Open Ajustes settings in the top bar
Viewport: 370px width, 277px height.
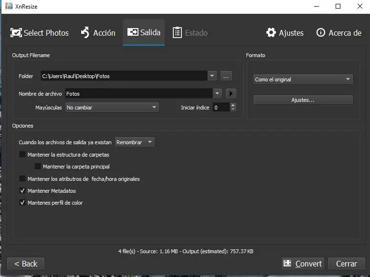point(285,33)
